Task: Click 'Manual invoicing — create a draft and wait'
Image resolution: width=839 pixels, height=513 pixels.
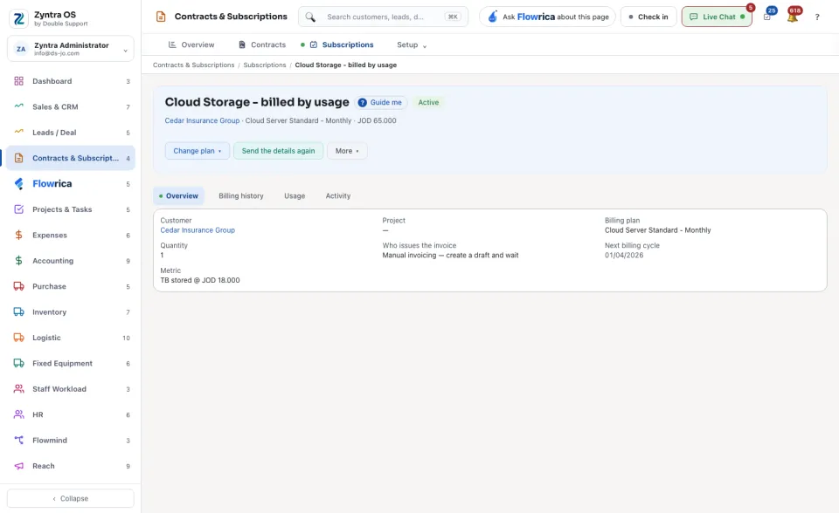Action: 451,256
